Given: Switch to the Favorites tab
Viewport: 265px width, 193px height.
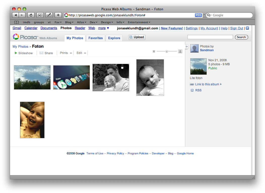Looking at the screenshot, I should (95, 38).
